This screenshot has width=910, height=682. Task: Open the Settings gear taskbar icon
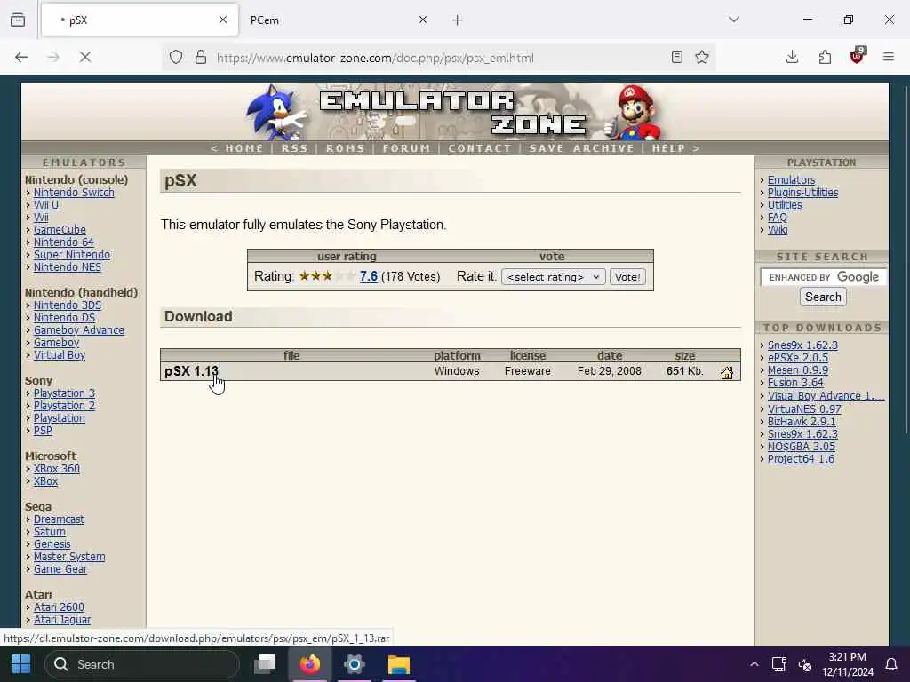click(354, 664)
